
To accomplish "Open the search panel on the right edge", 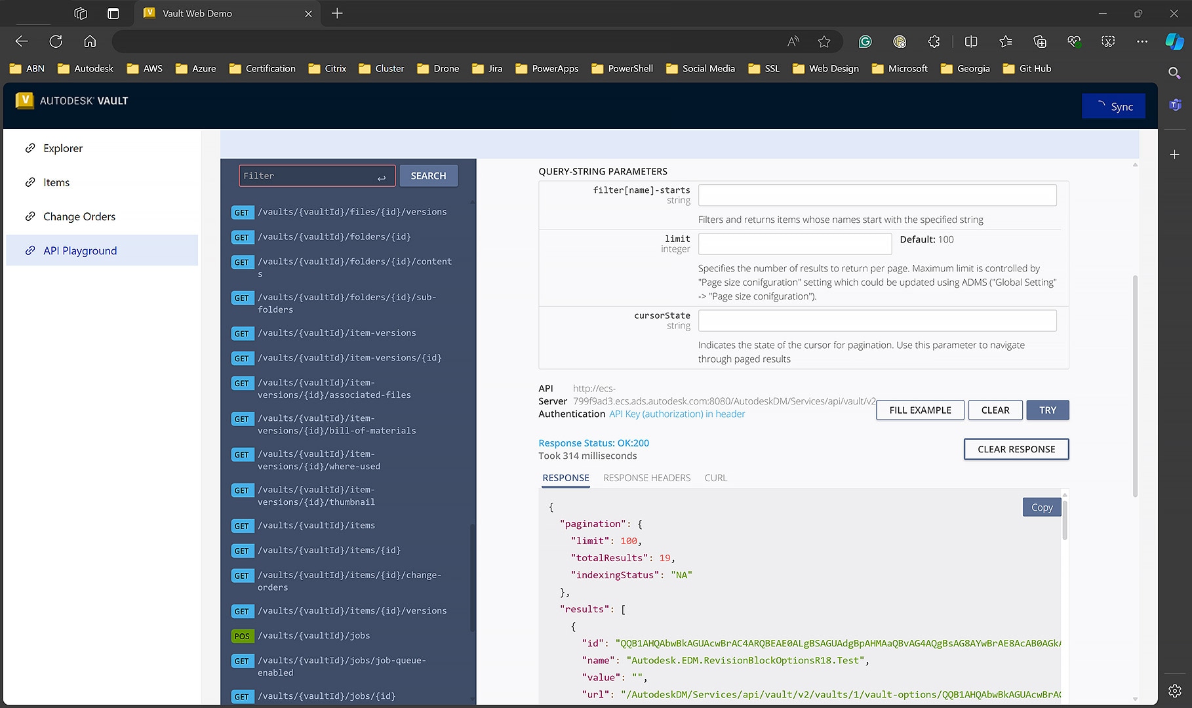I will click(x=1174, y=73).
